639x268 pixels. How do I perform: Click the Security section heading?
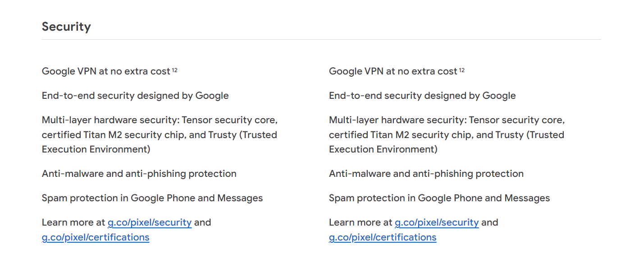pos(66,27)
